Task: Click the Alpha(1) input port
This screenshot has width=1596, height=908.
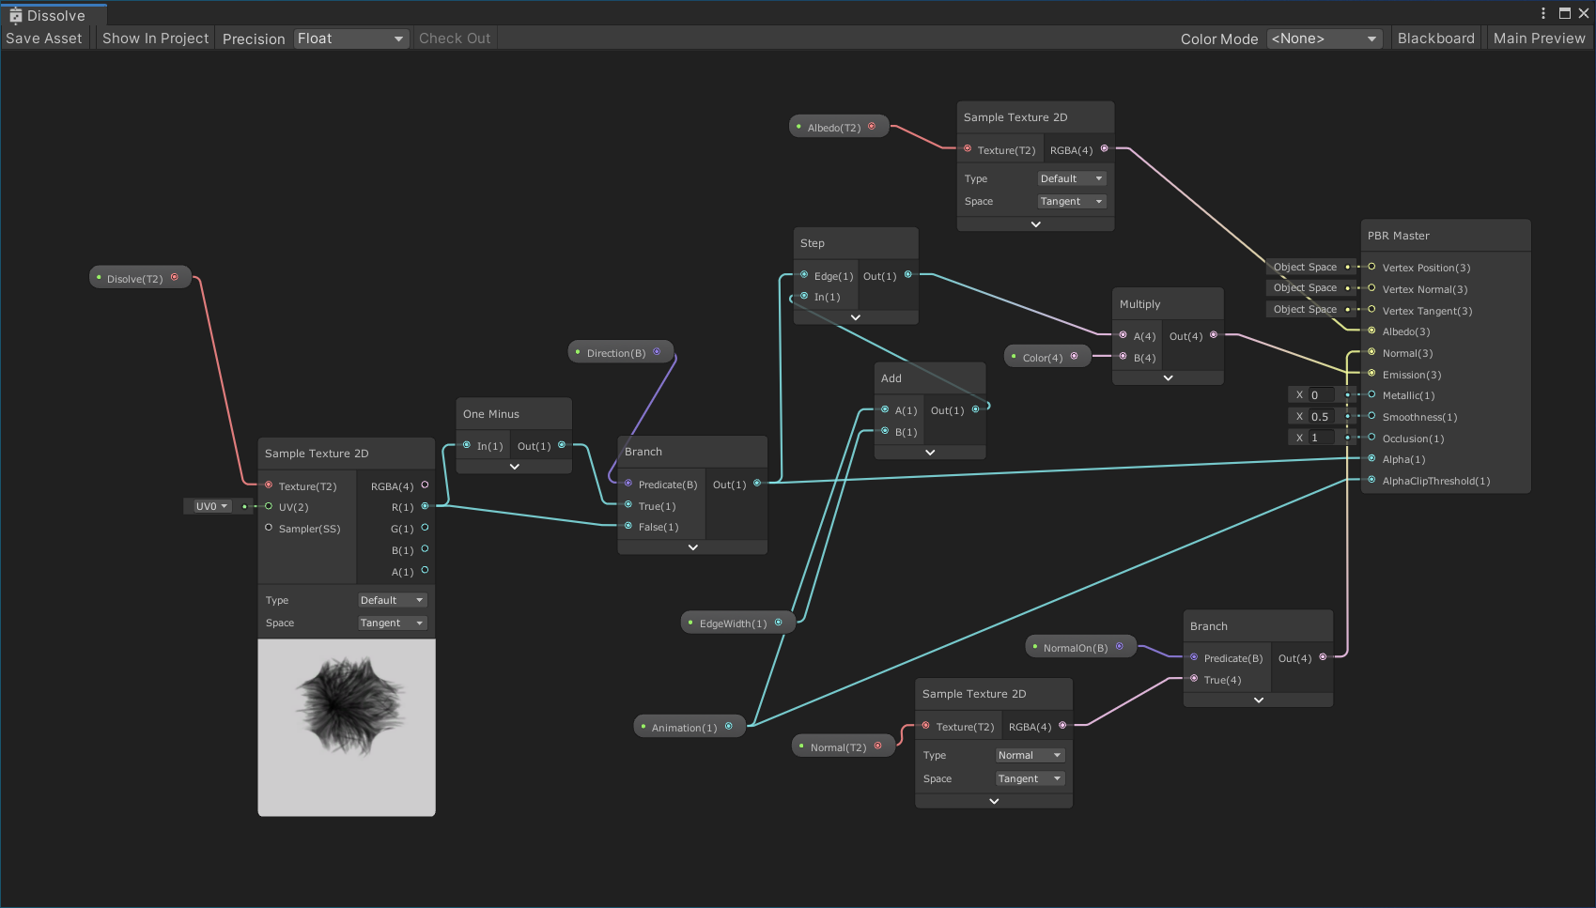Action: [x=1371, y=458]
